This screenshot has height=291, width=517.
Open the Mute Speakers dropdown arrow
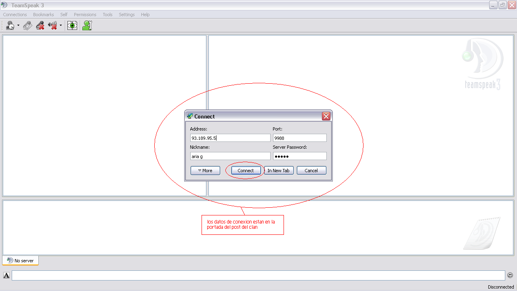pos(61,25)
